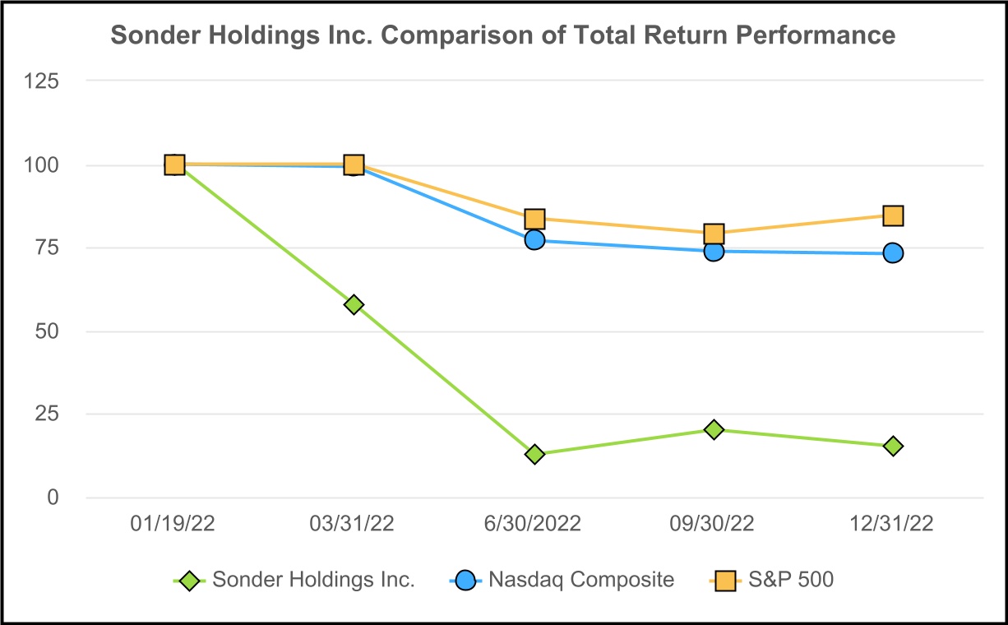The image size is (1008, 625).
Task: Click the S&P 500 square marker at 01/19/22
Action: [174, 164]
